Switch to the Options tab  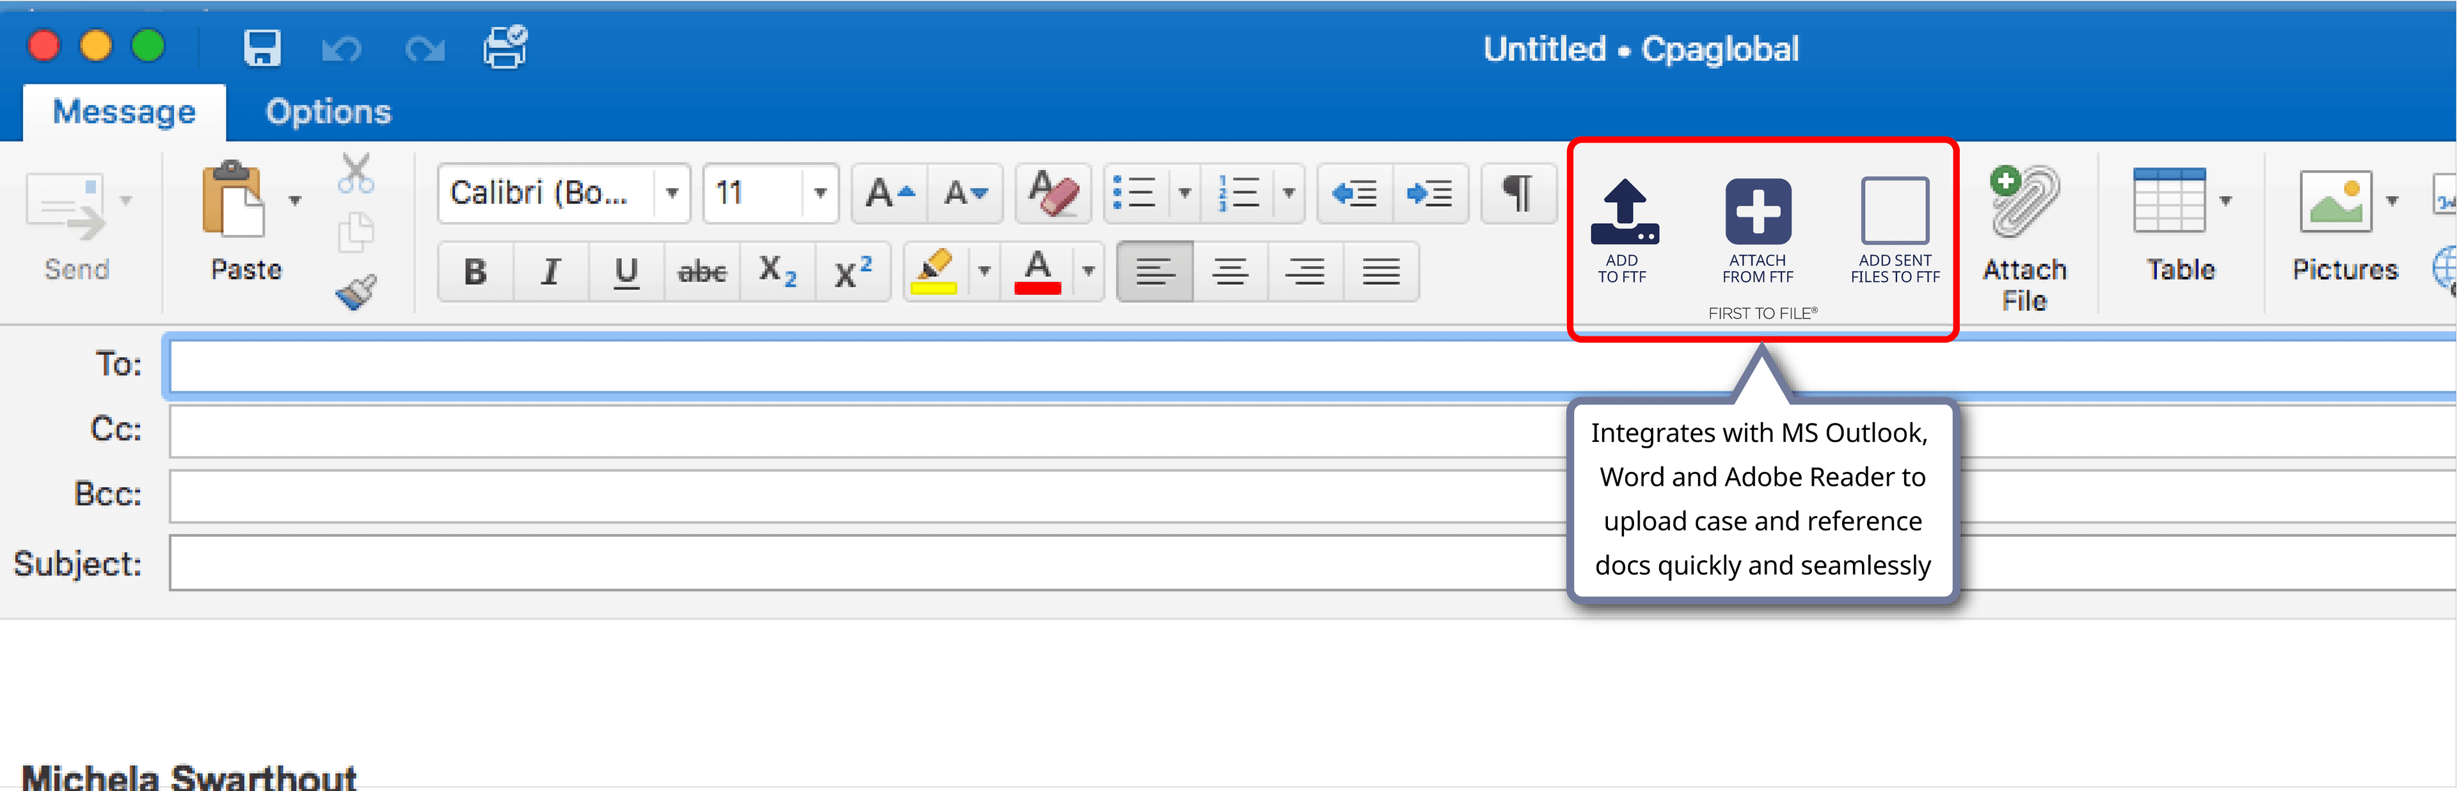328,113
